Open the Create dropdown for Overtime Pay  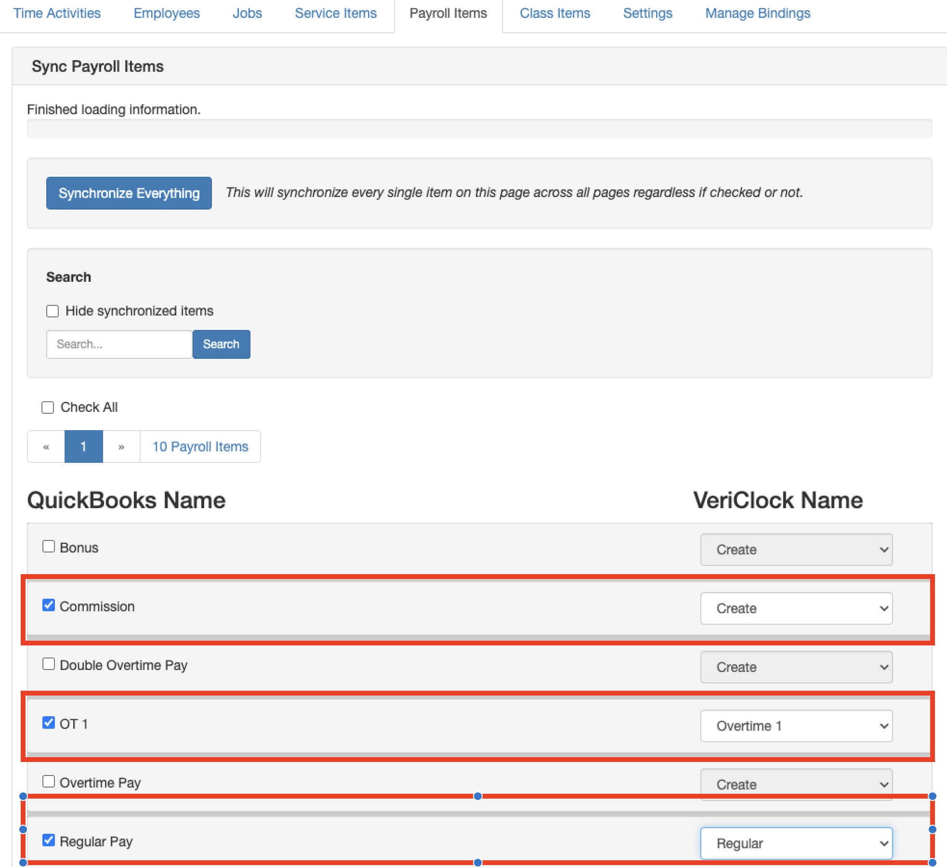[x=796, y=784]
